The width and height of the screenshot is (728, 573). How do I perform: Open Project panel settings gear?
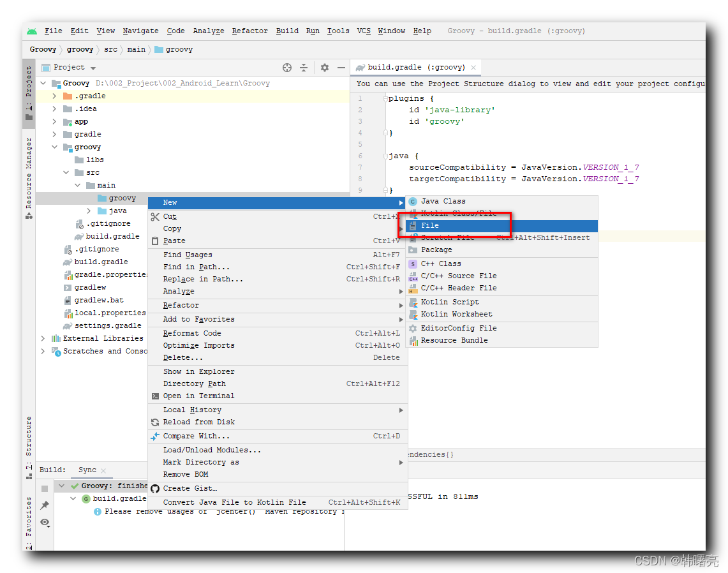[325, 68]
